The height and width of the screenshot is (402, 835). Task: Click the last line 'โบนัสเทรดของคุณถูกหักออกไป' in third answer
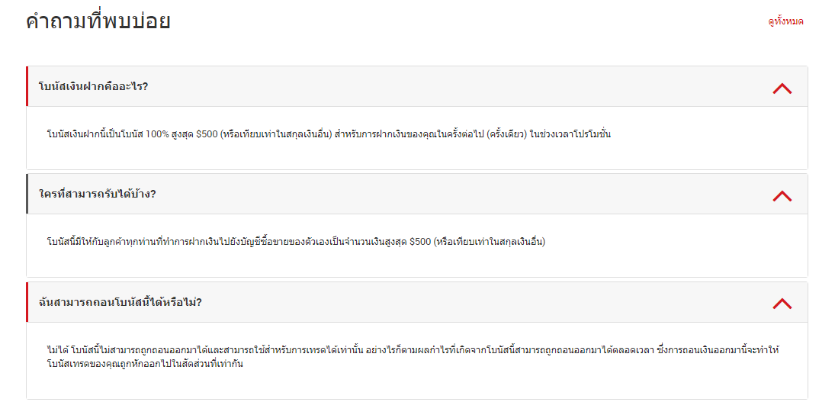click(x=145, y=364)
